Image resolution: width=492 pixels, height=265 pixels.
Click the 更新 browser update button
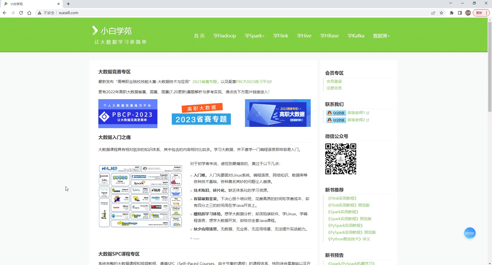(481, 13)
